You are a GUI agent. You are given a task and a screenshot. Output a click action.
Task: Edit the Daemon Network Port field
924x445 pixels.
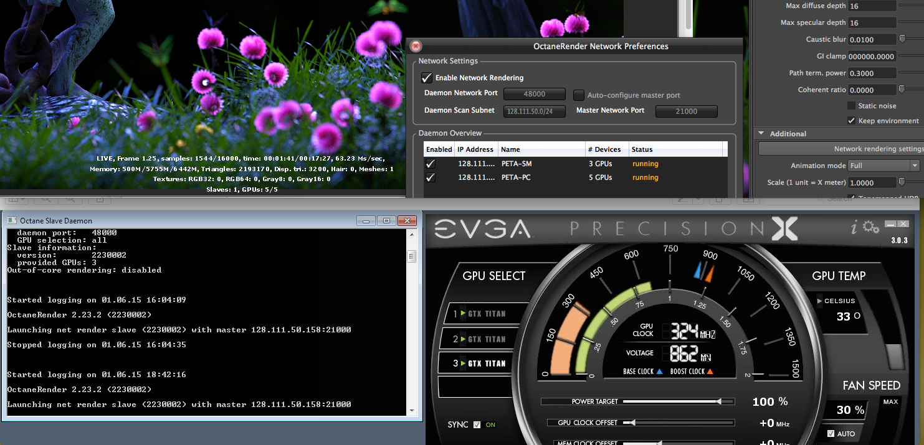(535, 94)
